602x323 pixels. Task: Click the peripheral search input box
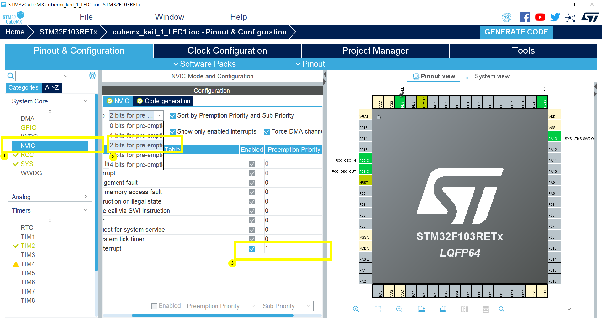[x=43, y=76]
